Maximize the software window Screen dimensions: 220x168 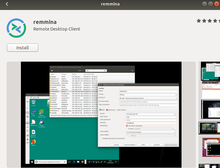click(211, 4)
